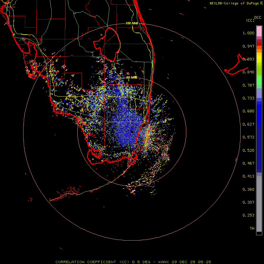Click the 0.893 scale value
This screenshot has width=264, height=264.
[248, 59]
